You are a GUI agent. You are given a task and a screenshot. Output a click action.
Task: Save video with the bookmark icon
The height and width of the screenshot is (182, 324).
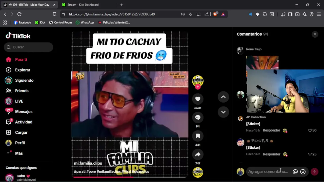tap(198, 136)
